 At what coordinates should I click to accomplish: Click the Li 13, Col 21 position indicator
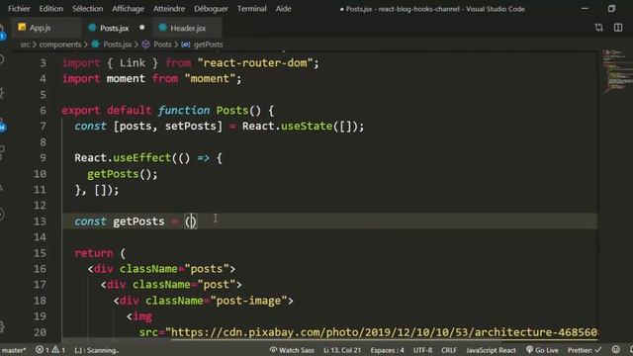342,350
